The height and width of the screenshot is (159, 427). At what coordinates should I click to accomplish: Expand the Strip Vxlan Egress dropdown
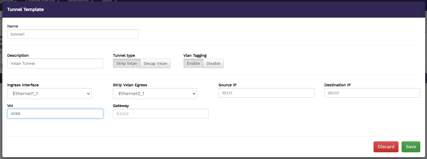click(x=155, y=93)
